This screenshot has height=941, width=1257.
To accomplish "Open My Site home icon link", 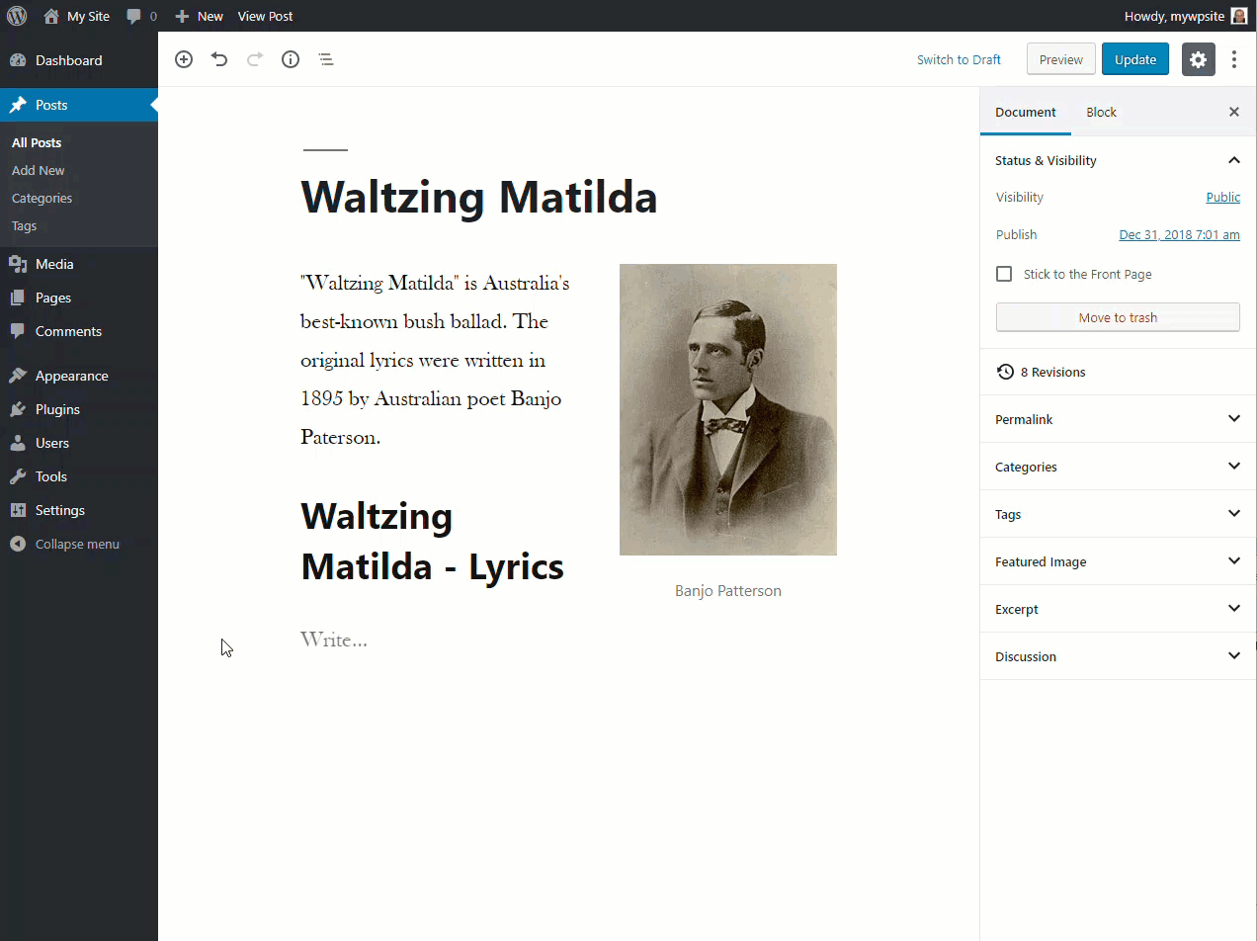I will [x=76, y=16].
